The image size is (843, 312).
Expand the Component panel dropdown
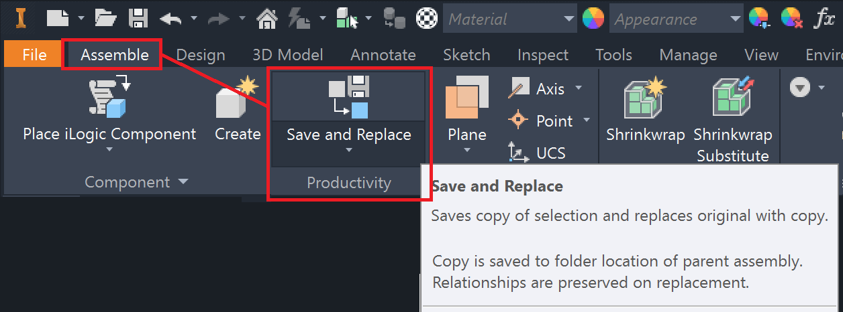(183, 181)
